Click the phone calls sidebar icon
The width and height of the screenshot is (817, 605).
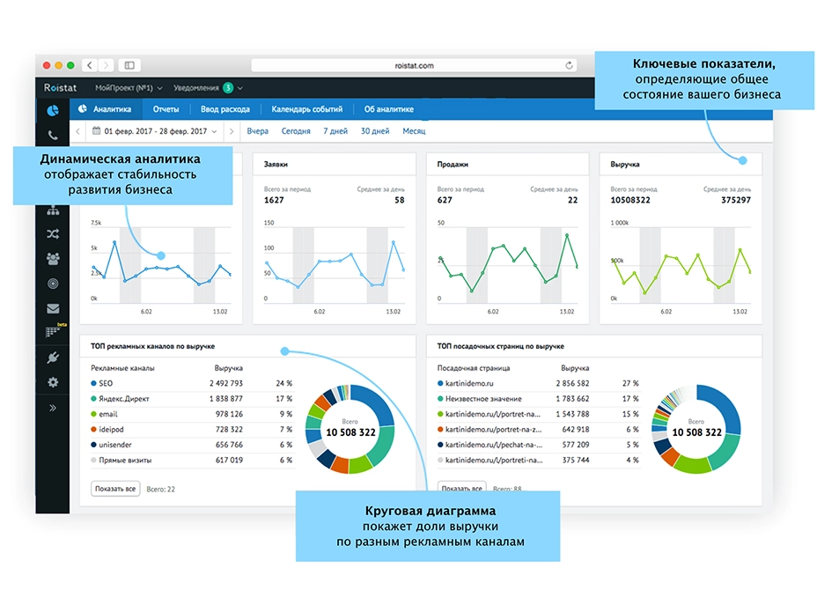pos(53,136)
